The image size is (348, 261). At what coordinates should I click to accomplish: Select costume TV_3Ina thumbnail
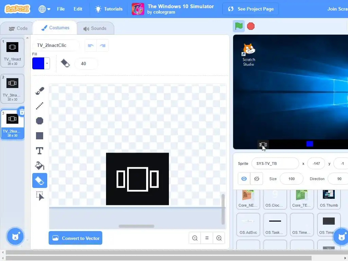point(13,88)
